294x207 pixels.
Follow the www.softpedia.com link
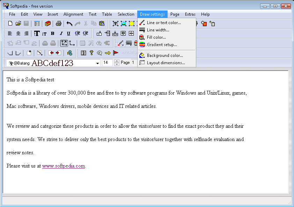pyautogui.click(x=64, y=166)
